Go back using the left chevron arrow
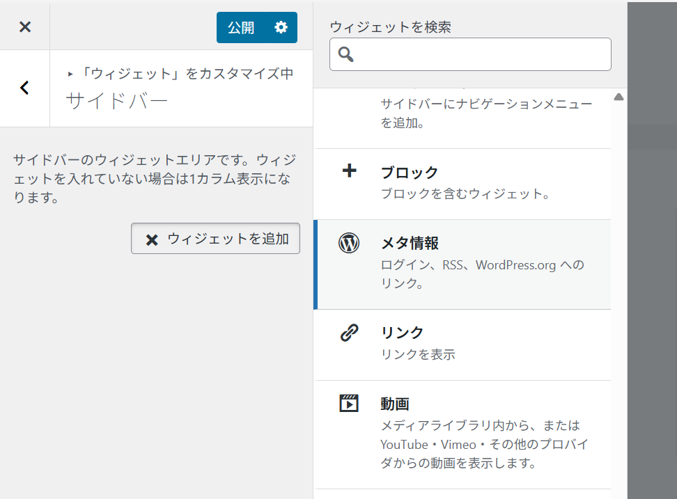This screenshot has height=499, width=677. pyautogui.click(x=25, y=88)
